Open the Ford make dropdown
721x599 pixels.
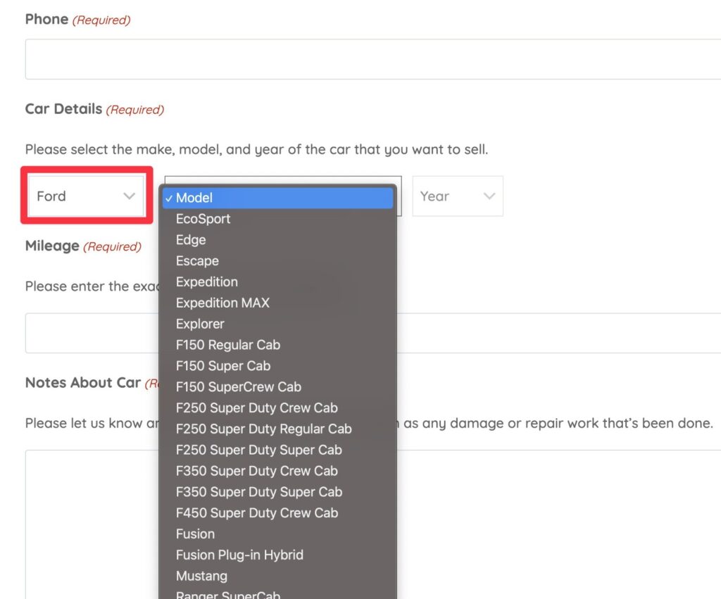click(86, 196)
